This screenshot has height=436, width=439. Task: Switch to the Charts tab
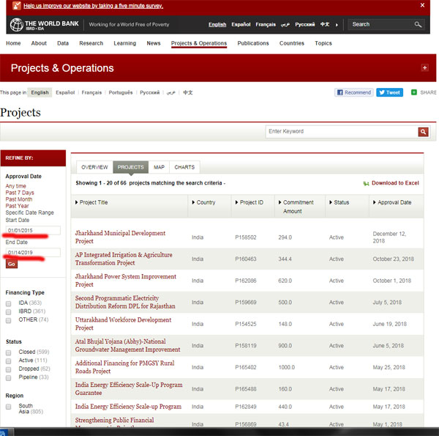184,167
